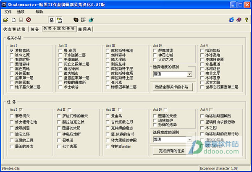Tick the 哈洛加斯围城战 quest
Image resolution: width=252 pixels, height=172 pixels.
click(x=202, y=116)
